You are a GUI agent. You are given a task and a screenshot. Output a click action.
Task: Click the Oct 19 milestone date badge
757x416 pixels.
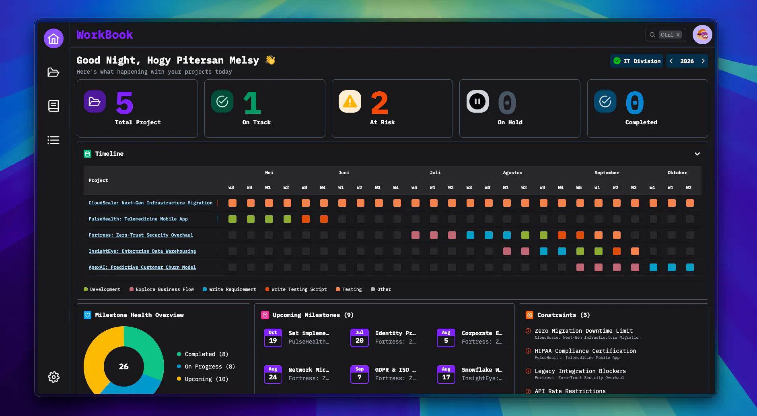(273, 338)
